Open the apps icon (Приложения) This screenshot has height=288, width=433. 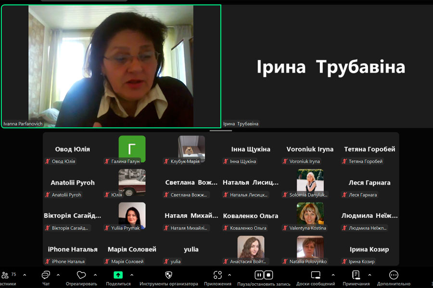coord(217,275)
